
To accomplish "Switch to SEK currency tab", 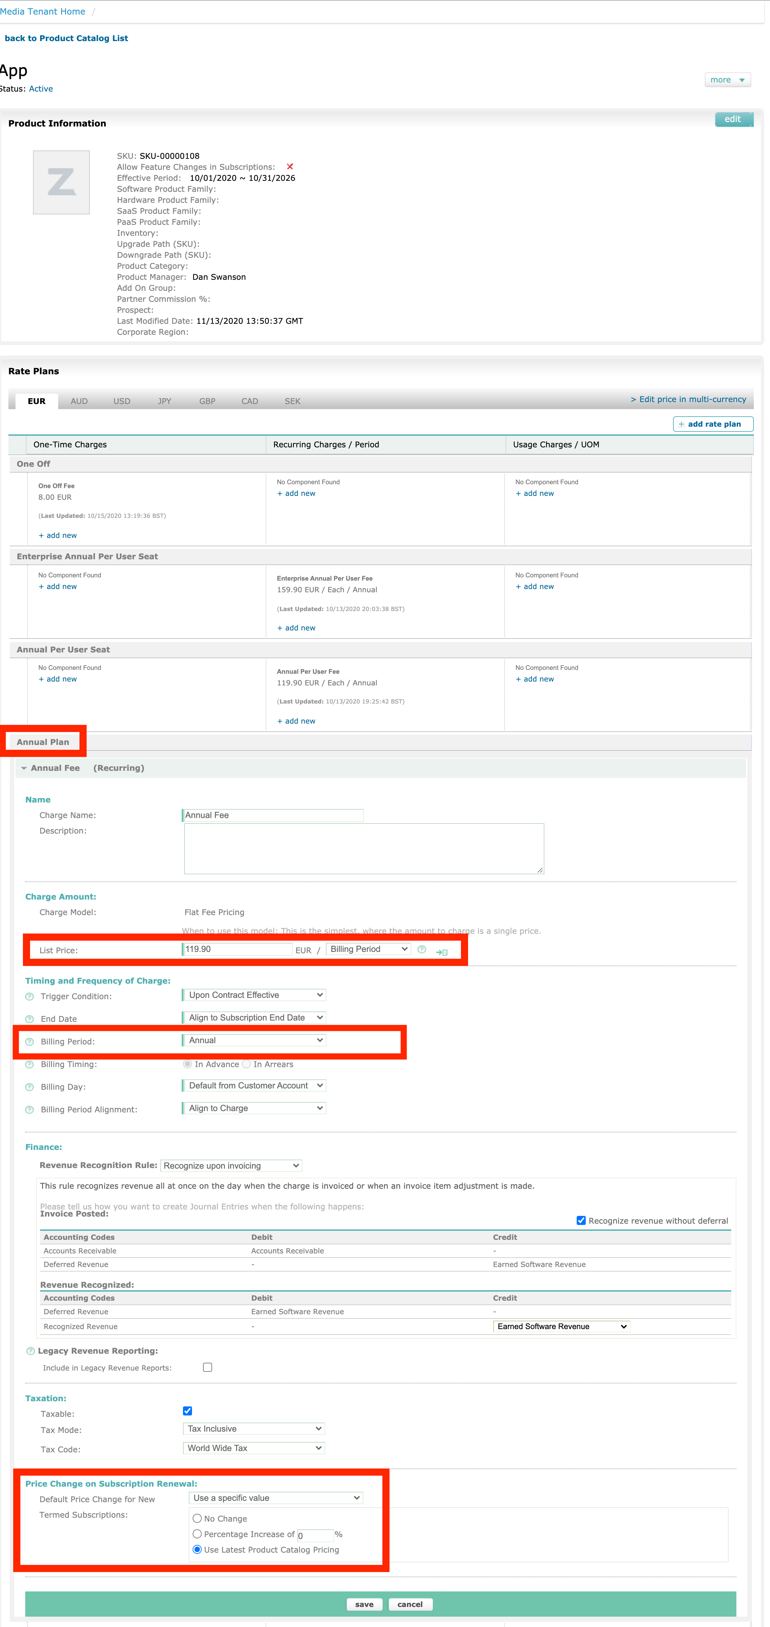I will click(x=292, y=401).
